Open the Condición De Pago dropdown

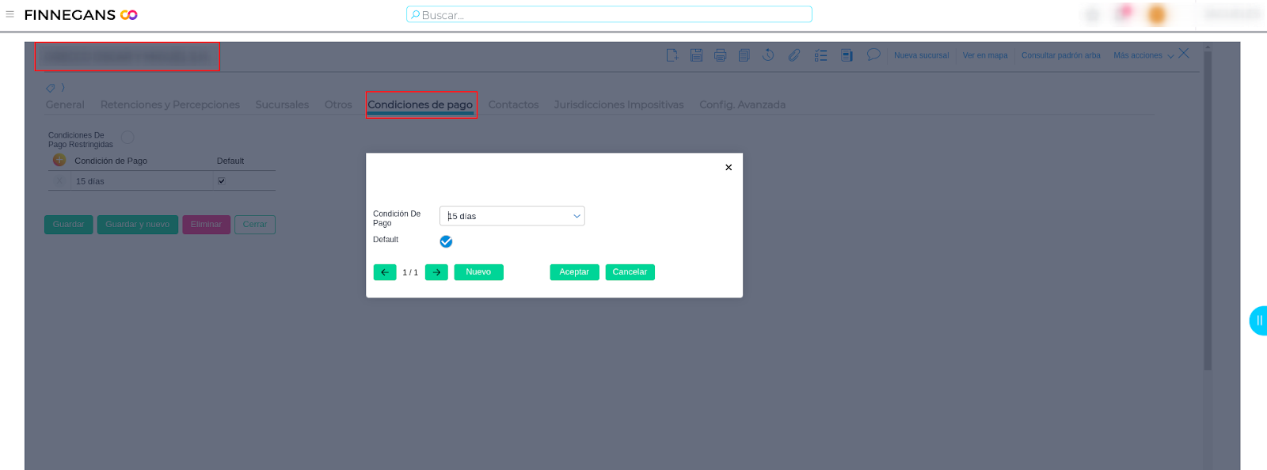pos(512,216)
